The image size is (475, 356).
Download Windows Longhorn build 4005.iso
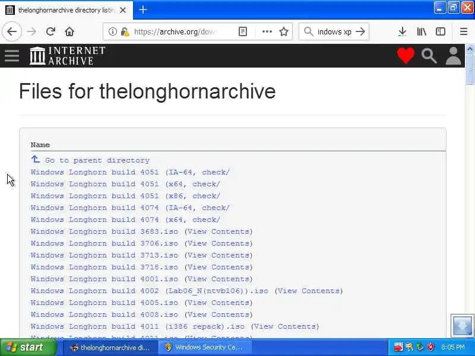click(x=104, y=303)
